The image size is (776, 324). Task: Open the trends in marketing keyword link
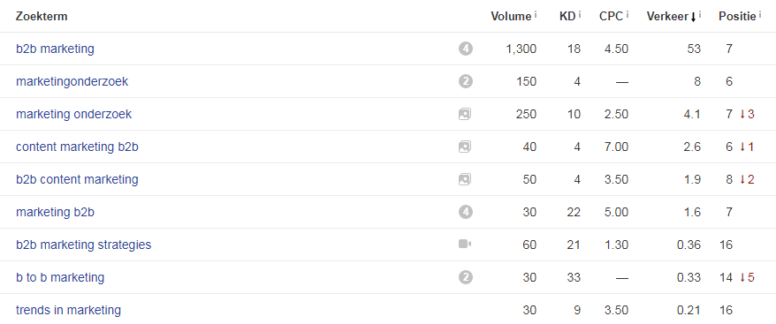click(68, 310)
